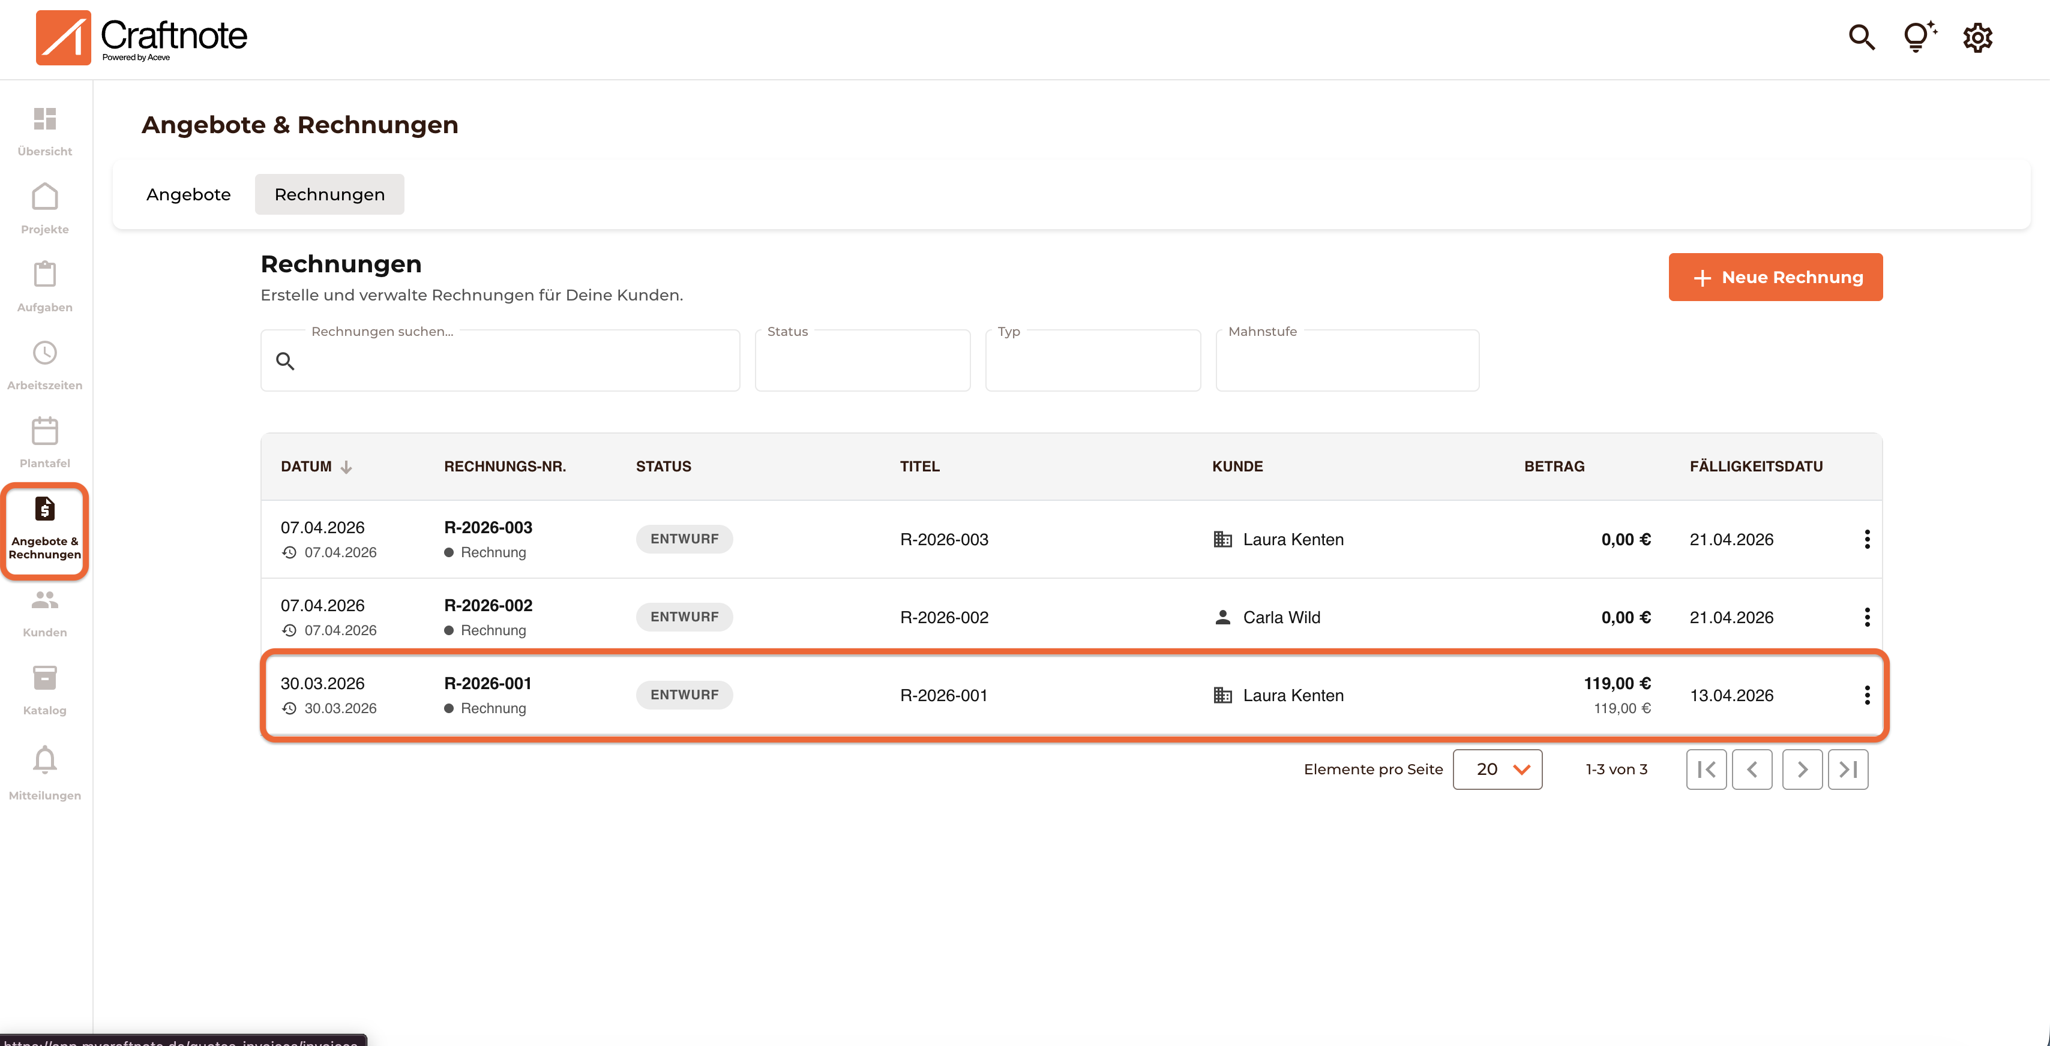
Task: Open the Mitteilungen bell icon
Action: [44, 761]
